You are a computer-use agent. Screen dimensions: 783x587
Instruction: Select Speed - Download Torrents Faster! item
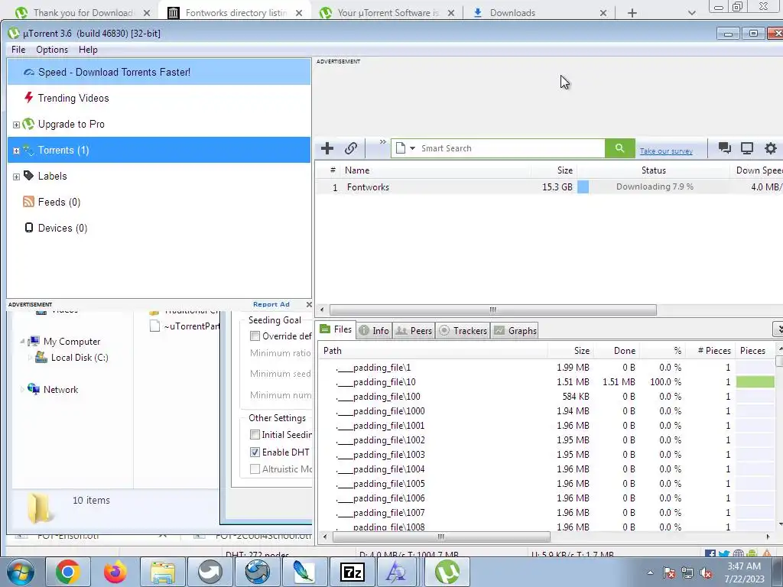(x=159, y=72)
